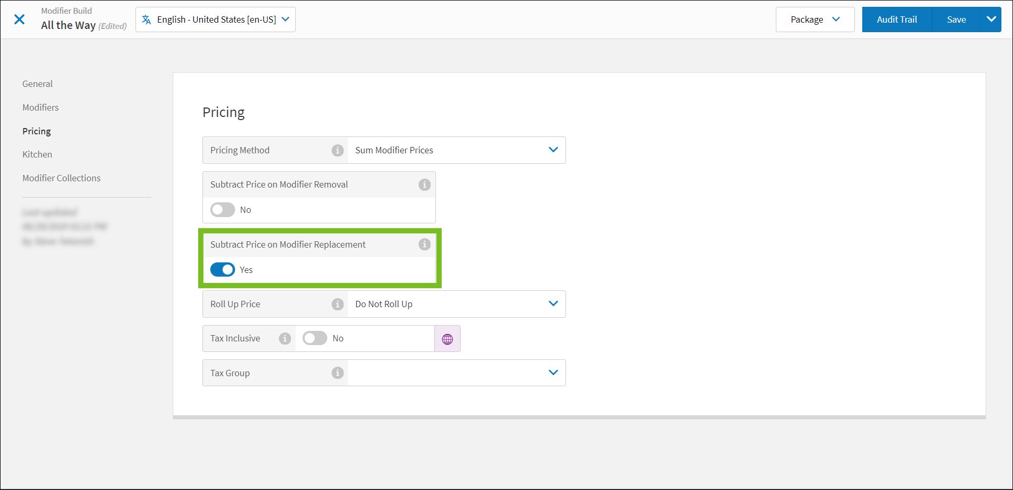Click the purple globe icon for Tax Inclusive
1013x490 pixels.
coord(447,339)
